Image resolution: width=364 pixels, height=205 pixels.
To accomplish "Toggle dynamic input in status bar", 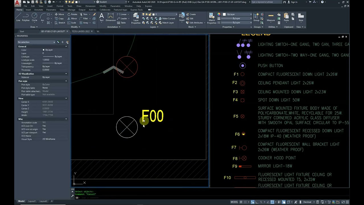I will point(253,202).
